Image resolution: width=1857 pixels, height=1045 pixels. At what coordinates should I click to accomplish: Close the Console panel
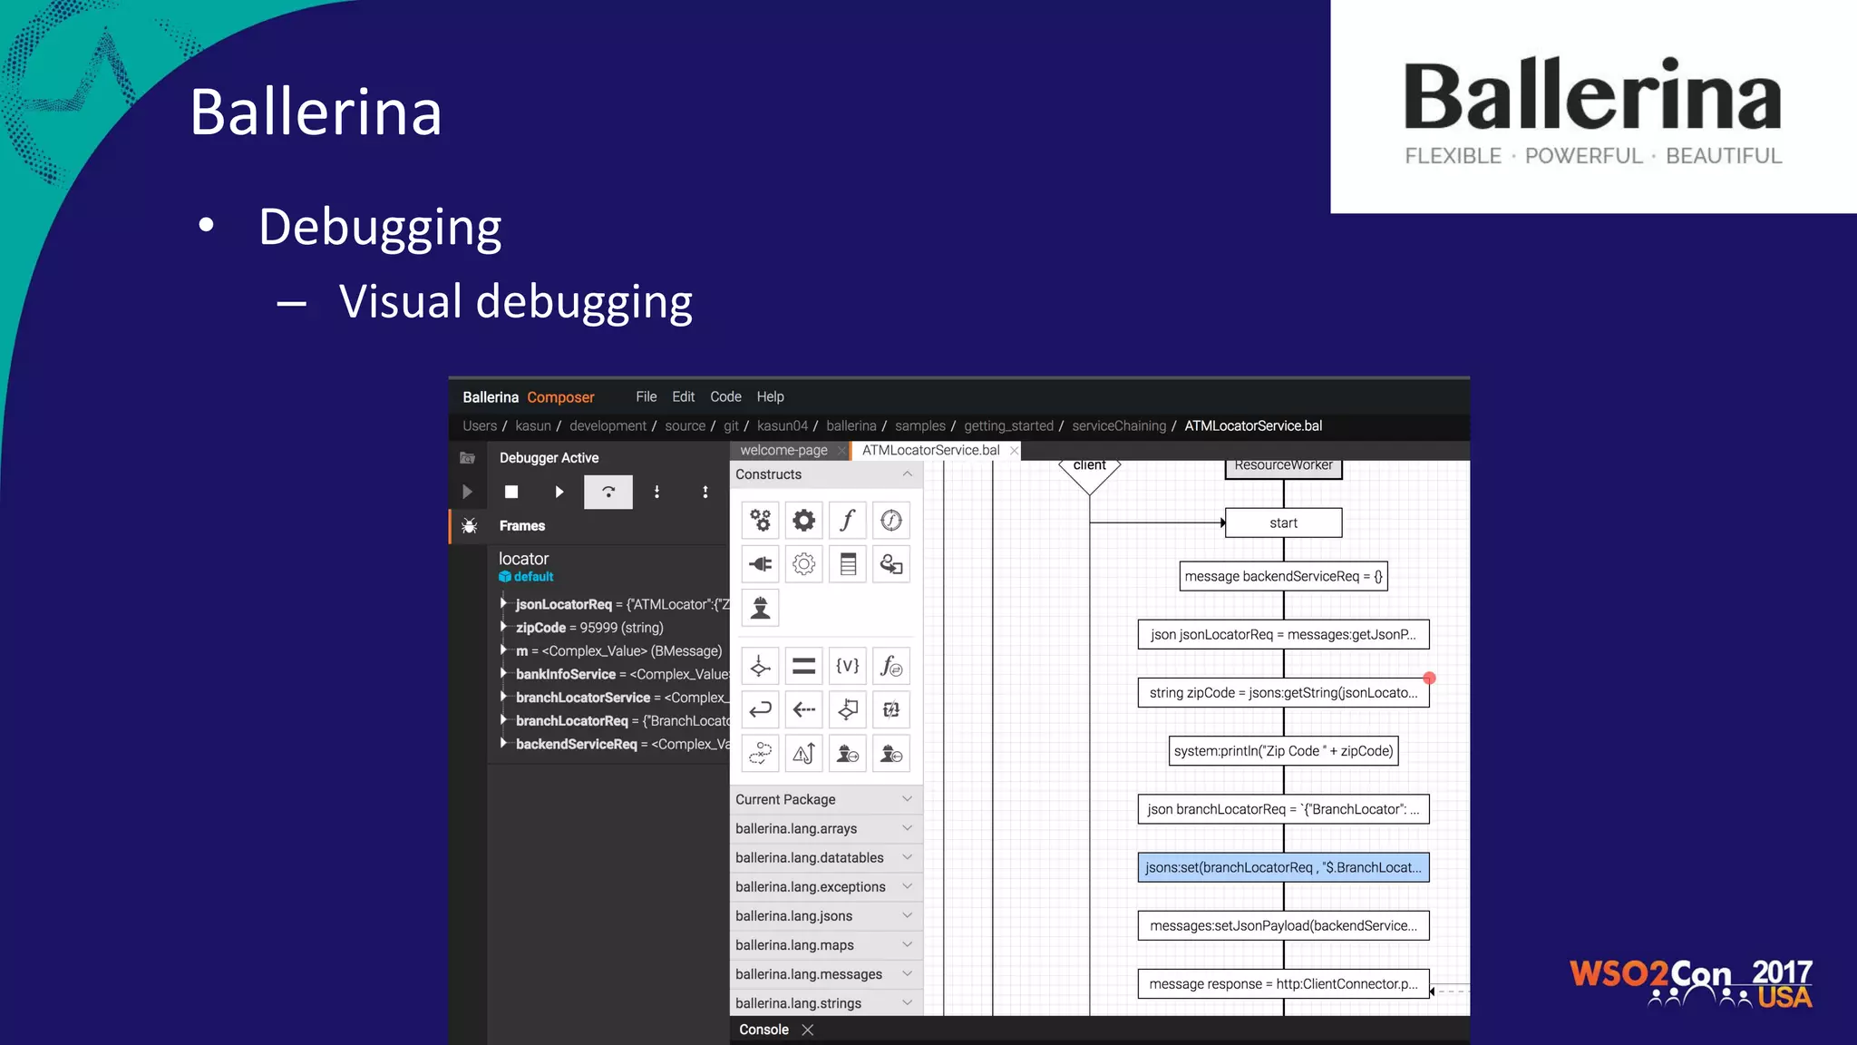pos(808,1030)
